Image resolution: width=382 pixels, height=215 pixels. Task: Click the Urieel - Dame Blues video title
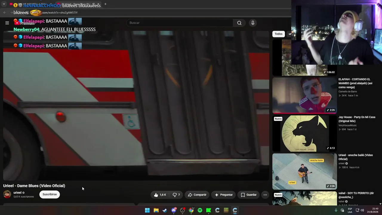click(34, 186)
